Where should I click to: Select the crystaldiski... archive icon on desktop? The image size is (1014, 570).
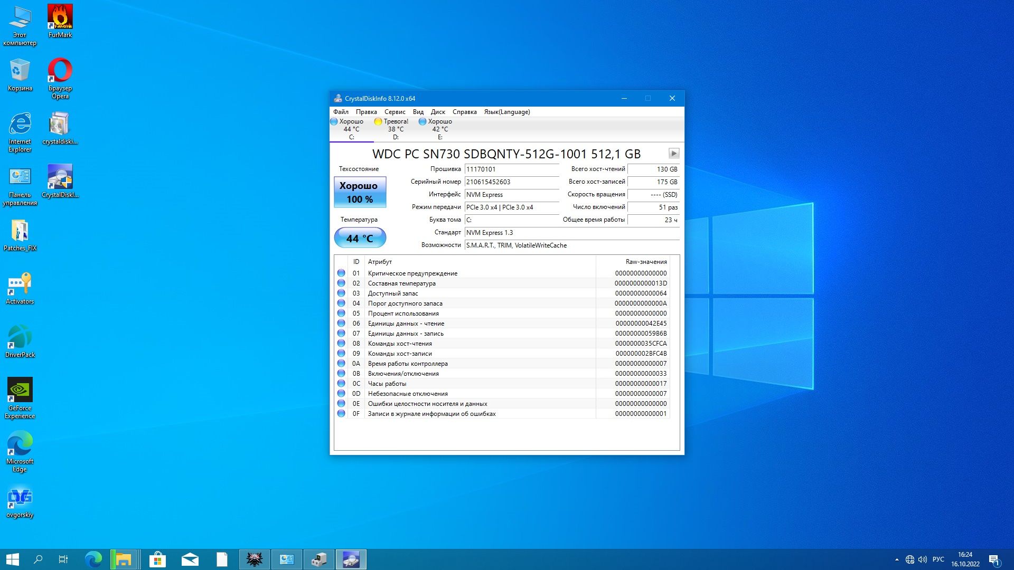(x=60, y=128)
